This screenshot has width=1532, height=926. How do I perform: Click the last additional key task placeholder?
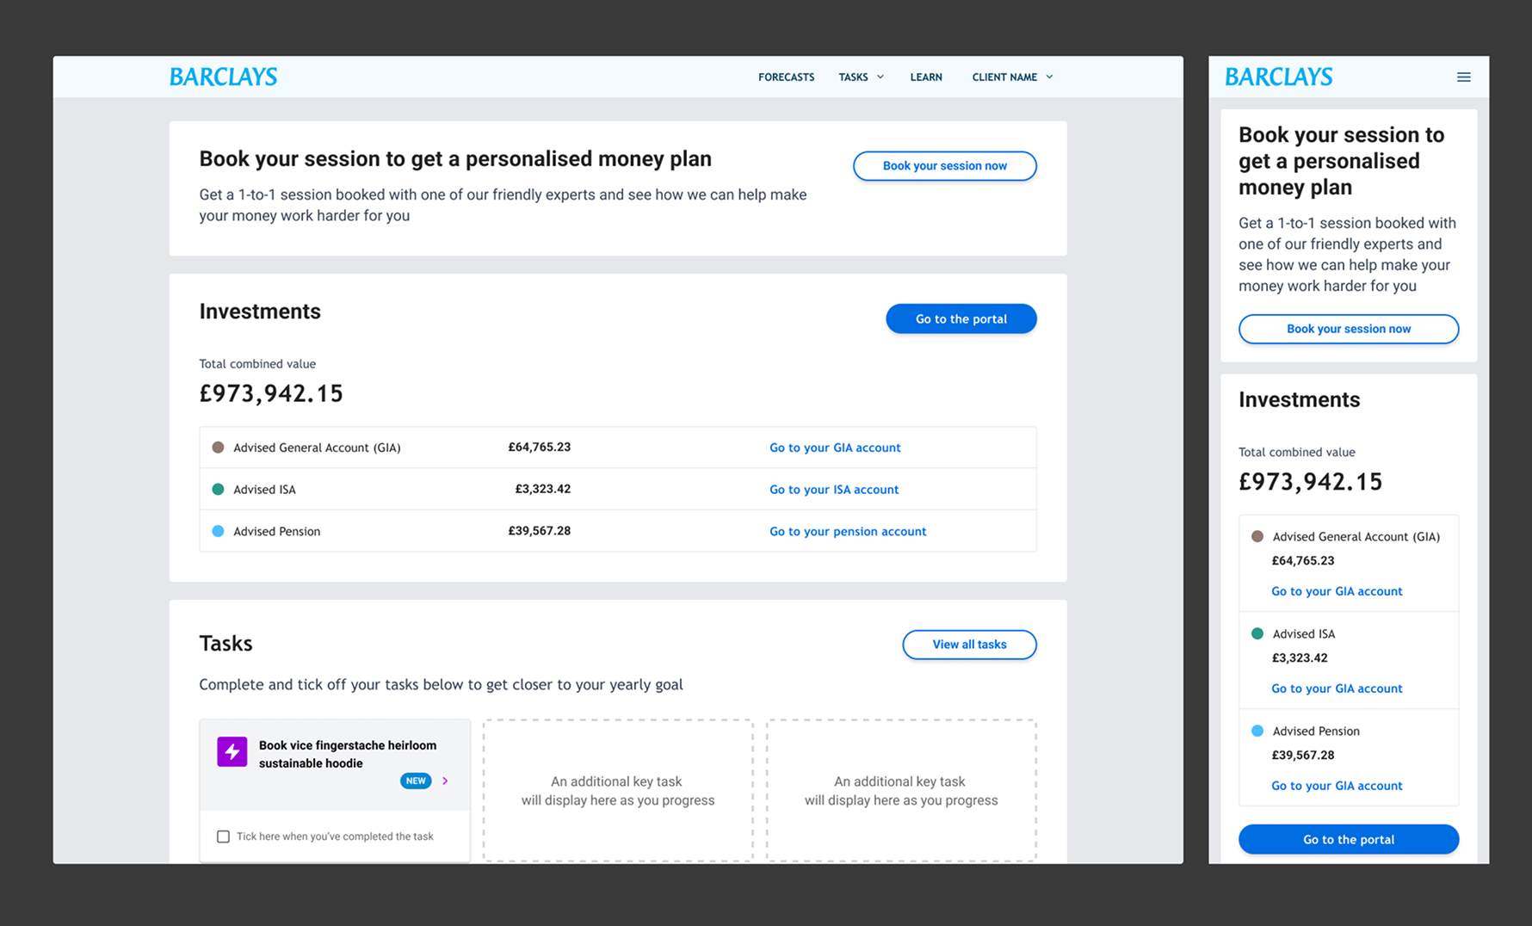901,791
